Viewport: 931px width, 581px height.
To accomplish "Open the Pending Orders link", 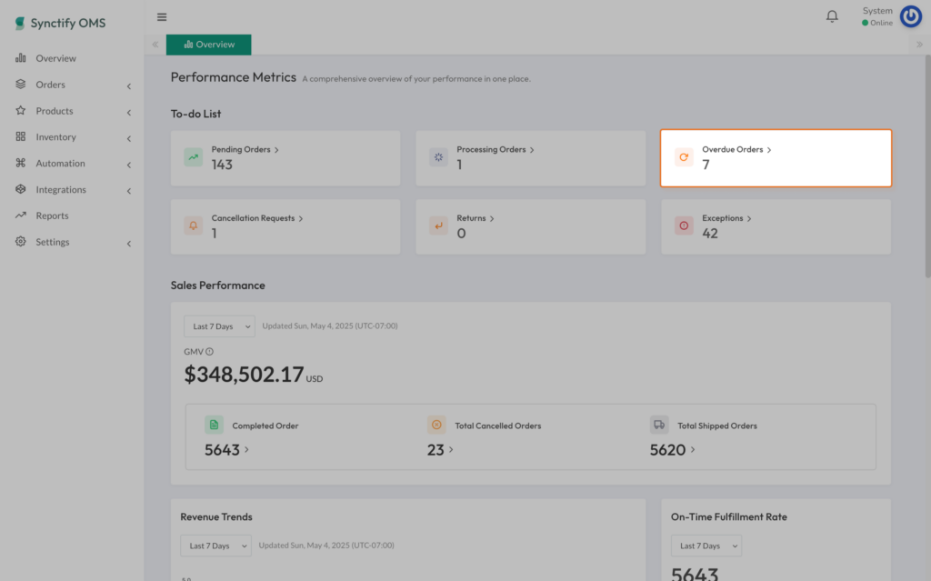I will (x=245, y=150).
